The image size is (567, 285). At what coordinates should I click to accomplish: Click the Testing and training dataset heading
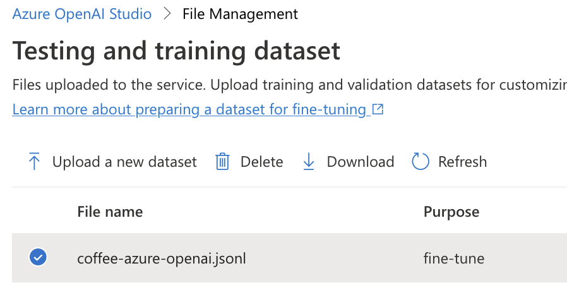176,51
